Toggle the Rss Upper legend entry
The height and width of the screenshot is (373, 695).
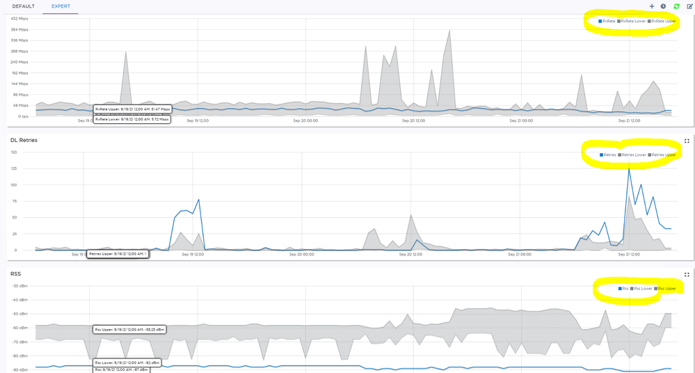(x=666, y=289)
